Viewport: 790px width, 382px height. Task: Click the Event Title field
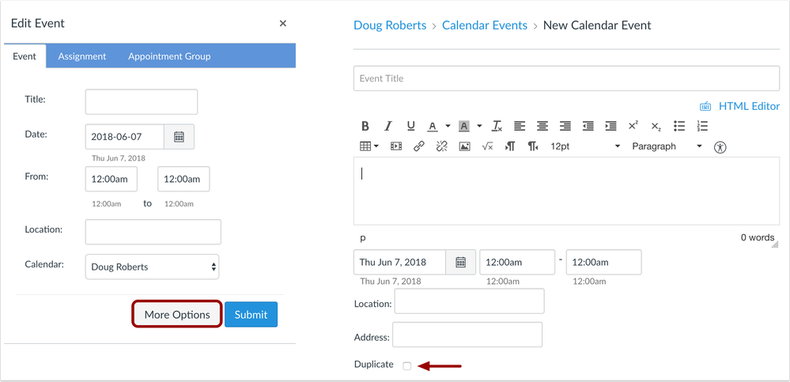coord(567,78)
